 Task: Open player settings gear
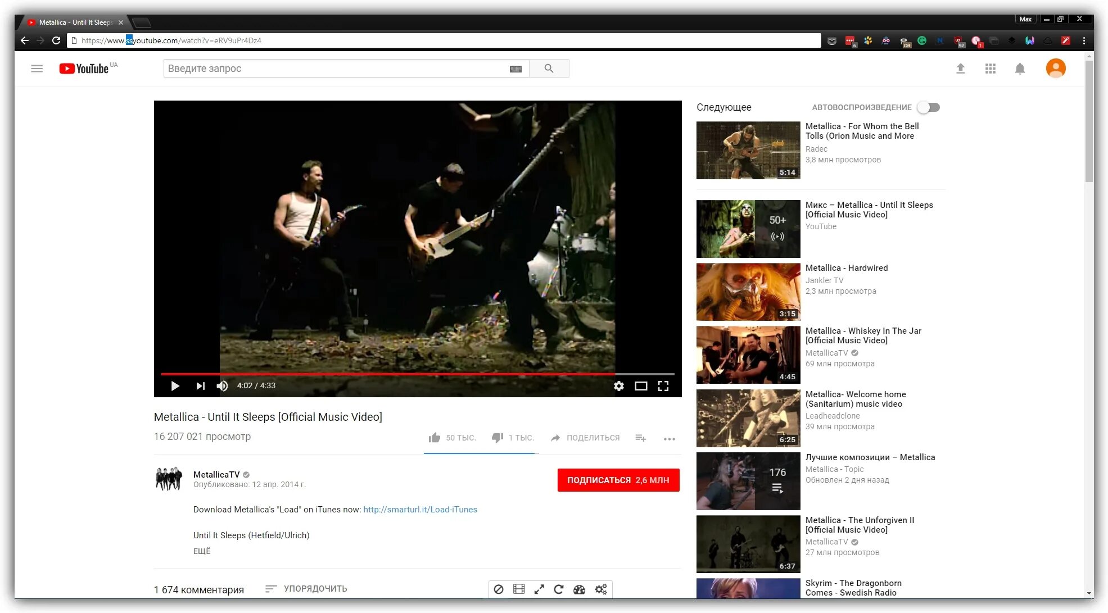point(618,386)
